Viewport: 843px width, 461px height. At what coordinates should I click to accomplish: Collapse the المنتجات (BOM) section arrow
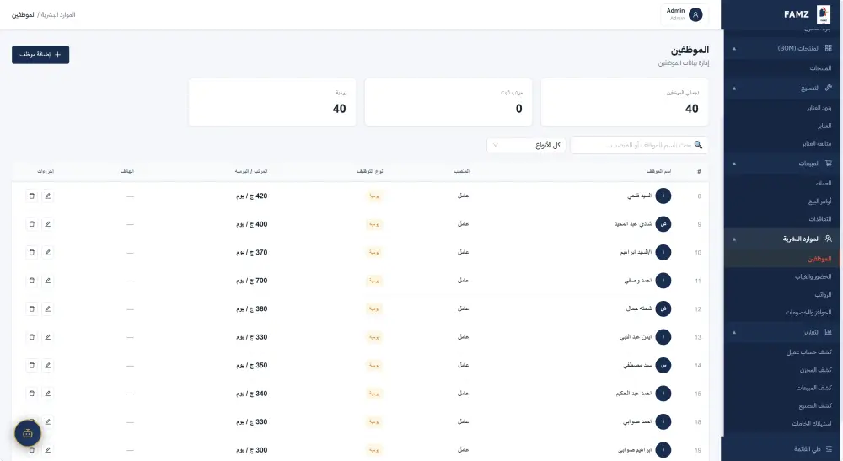click(734, 48)
